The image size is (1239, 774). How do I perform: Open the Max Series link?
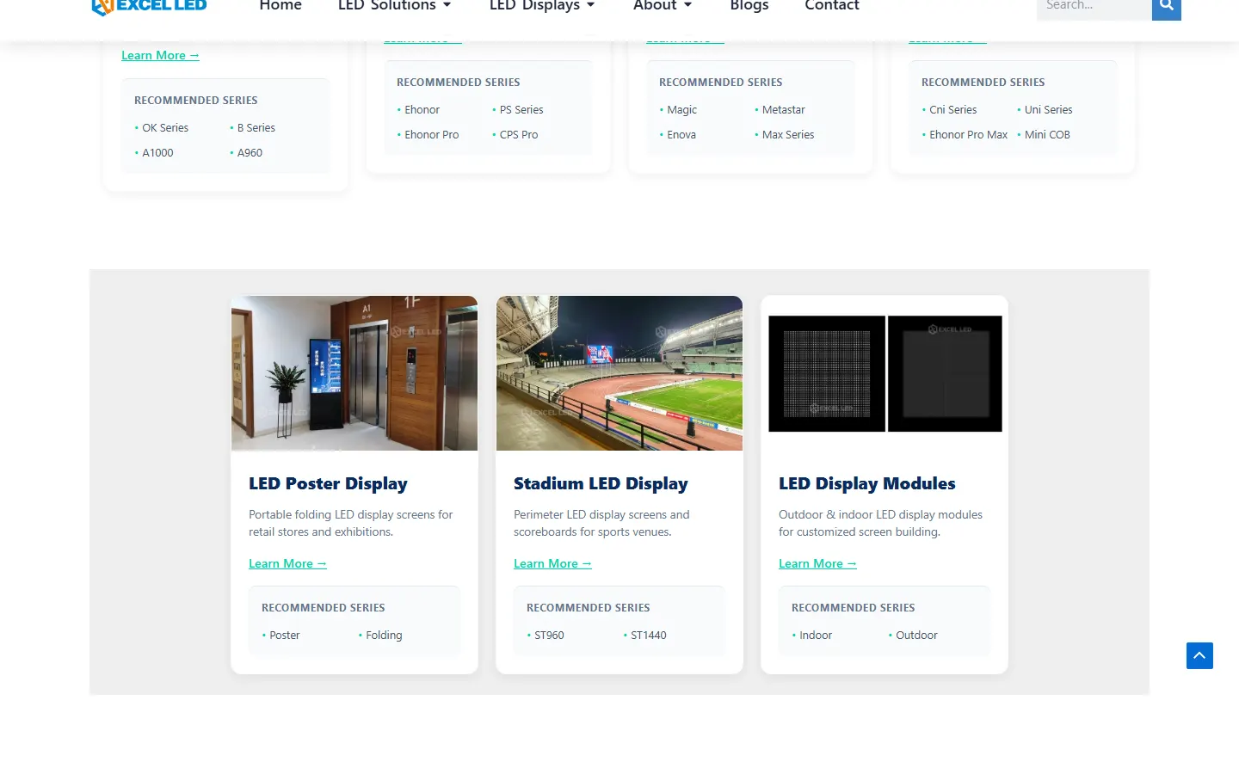[788, 134]
